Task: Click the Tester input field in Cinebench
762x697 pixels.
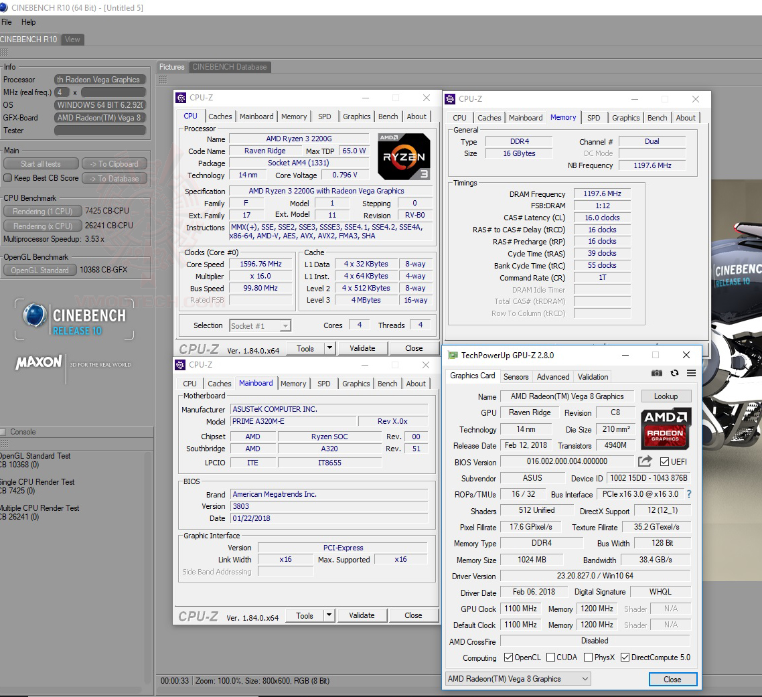Action: coord(100,130)
